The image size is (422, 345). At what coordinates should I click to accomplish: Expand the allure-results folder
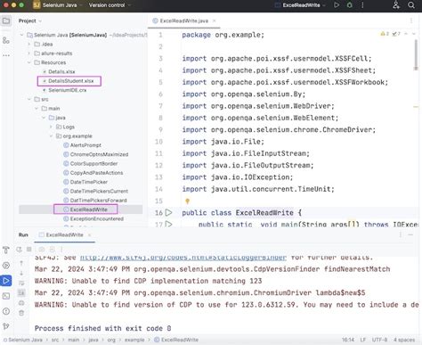(29, 53)
